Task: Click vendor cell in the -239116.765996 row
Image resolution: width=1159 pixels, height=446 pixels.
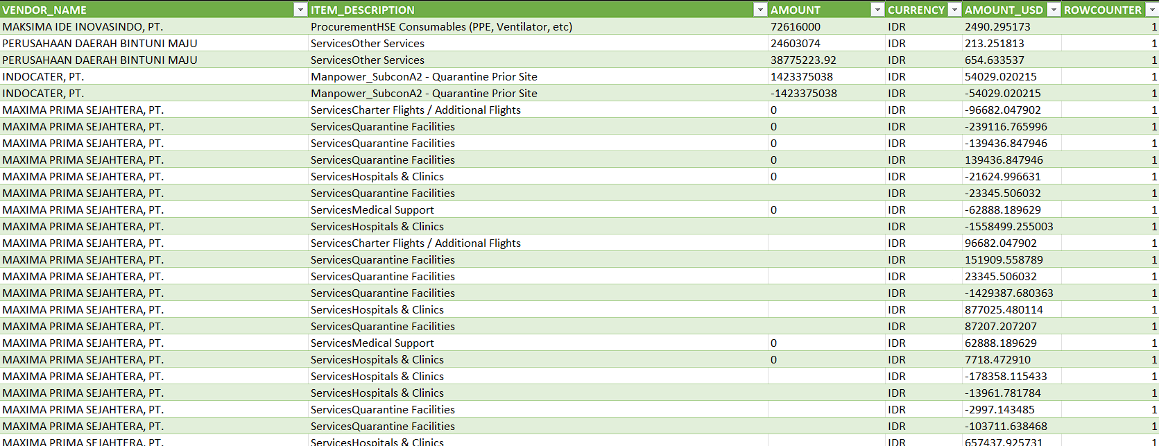Action: click(154, 126)
